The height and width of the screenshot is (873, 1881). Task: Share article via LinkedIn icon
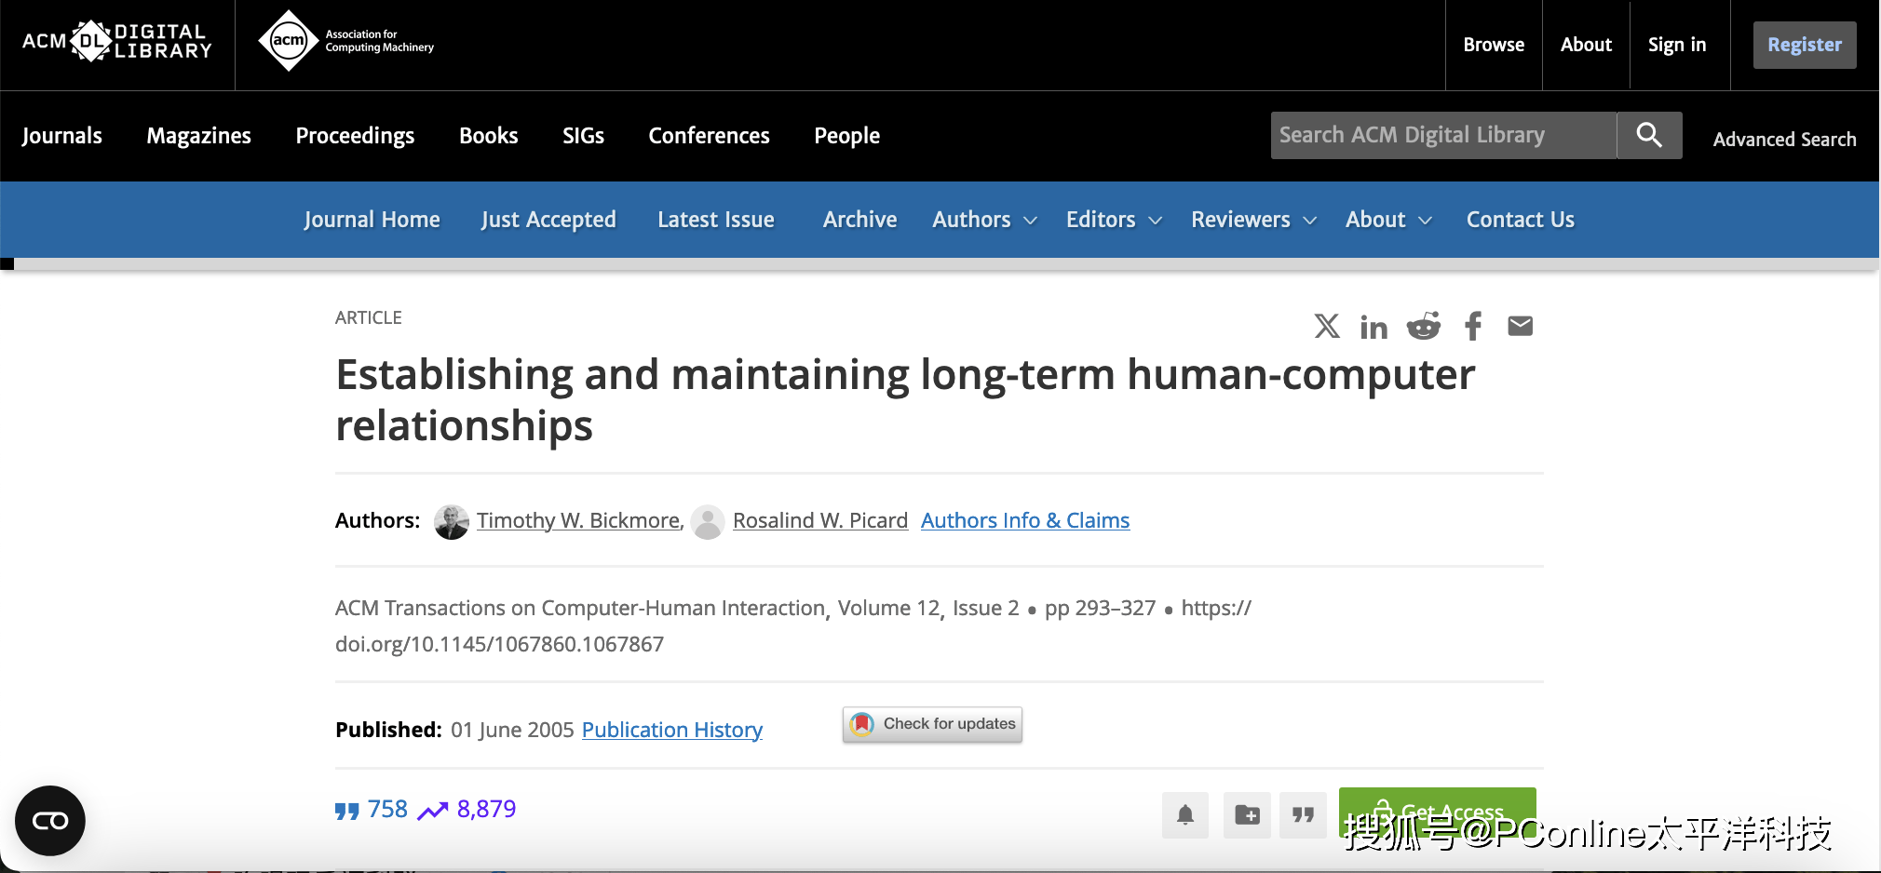[1374, 327]
